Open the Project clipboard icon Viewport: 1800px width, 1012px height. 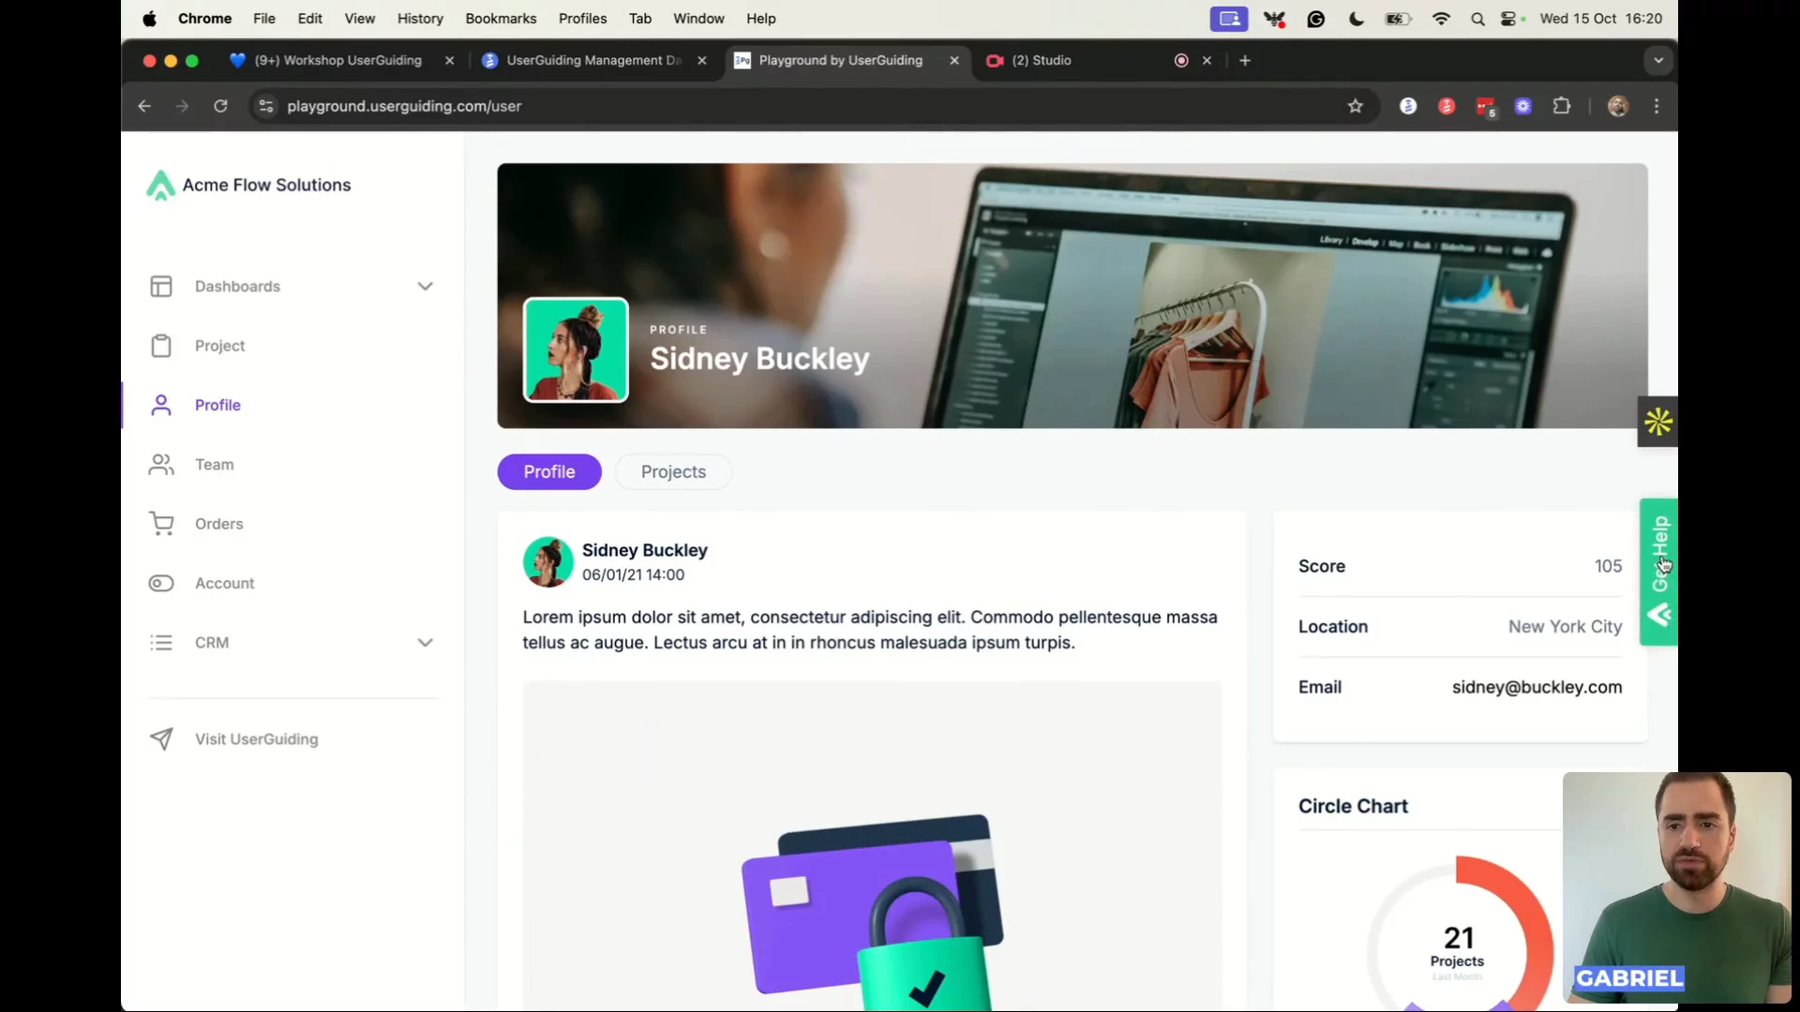[161, 346]
